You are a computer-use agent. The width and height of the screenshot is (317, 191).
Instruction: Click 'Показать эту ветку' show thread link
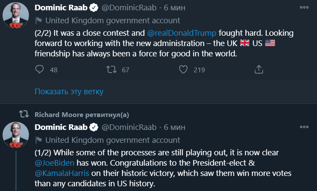[x=69, y=91]
